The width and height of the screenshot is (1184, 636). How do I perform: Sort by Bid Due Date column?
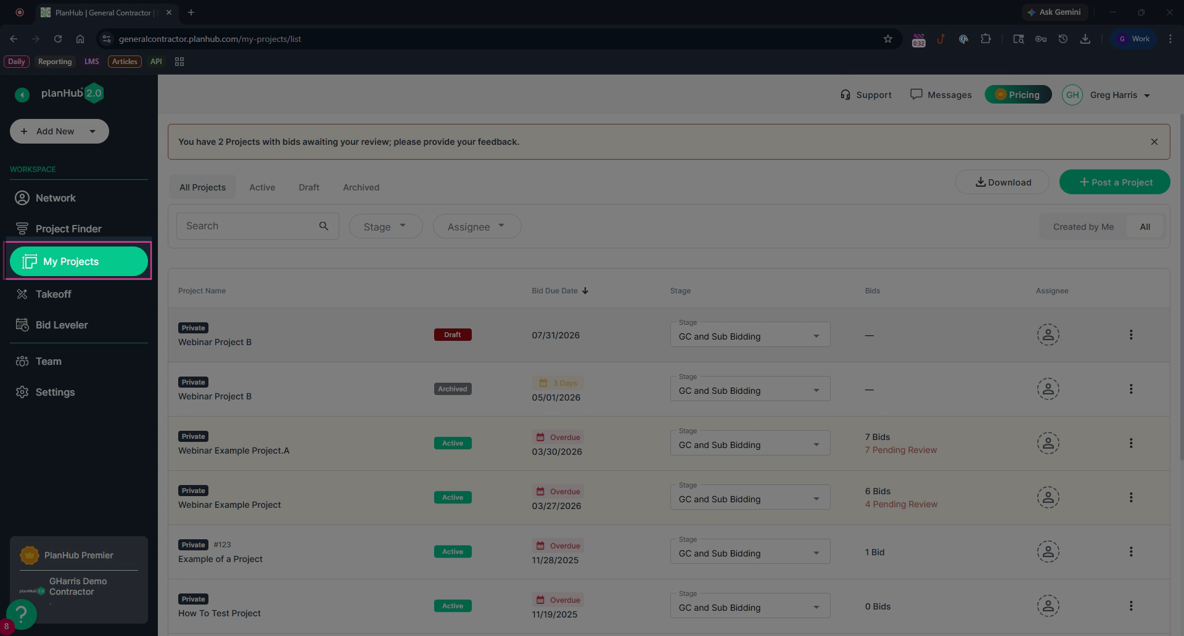coord(560,291)
